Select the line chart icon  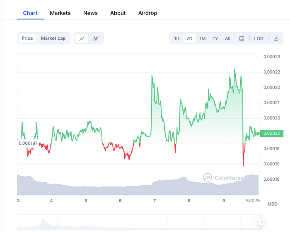pos(82,38)
